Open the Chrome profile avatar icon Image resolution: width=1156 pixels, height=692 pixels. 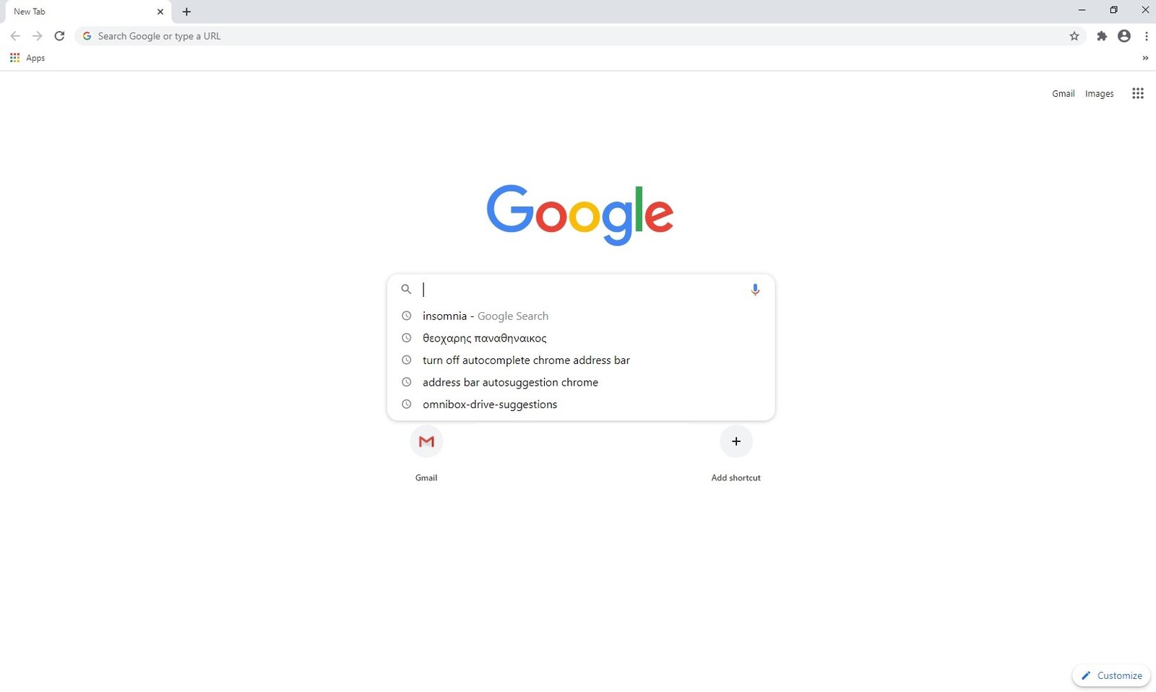1124,36
